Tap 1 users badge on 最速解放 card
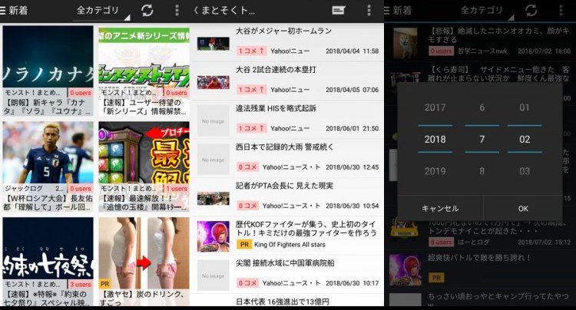 (x=177, y=189)
